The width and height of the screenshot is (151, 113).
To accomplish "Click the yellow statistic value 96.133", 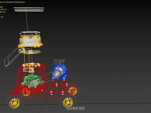I will click(3, 12).
